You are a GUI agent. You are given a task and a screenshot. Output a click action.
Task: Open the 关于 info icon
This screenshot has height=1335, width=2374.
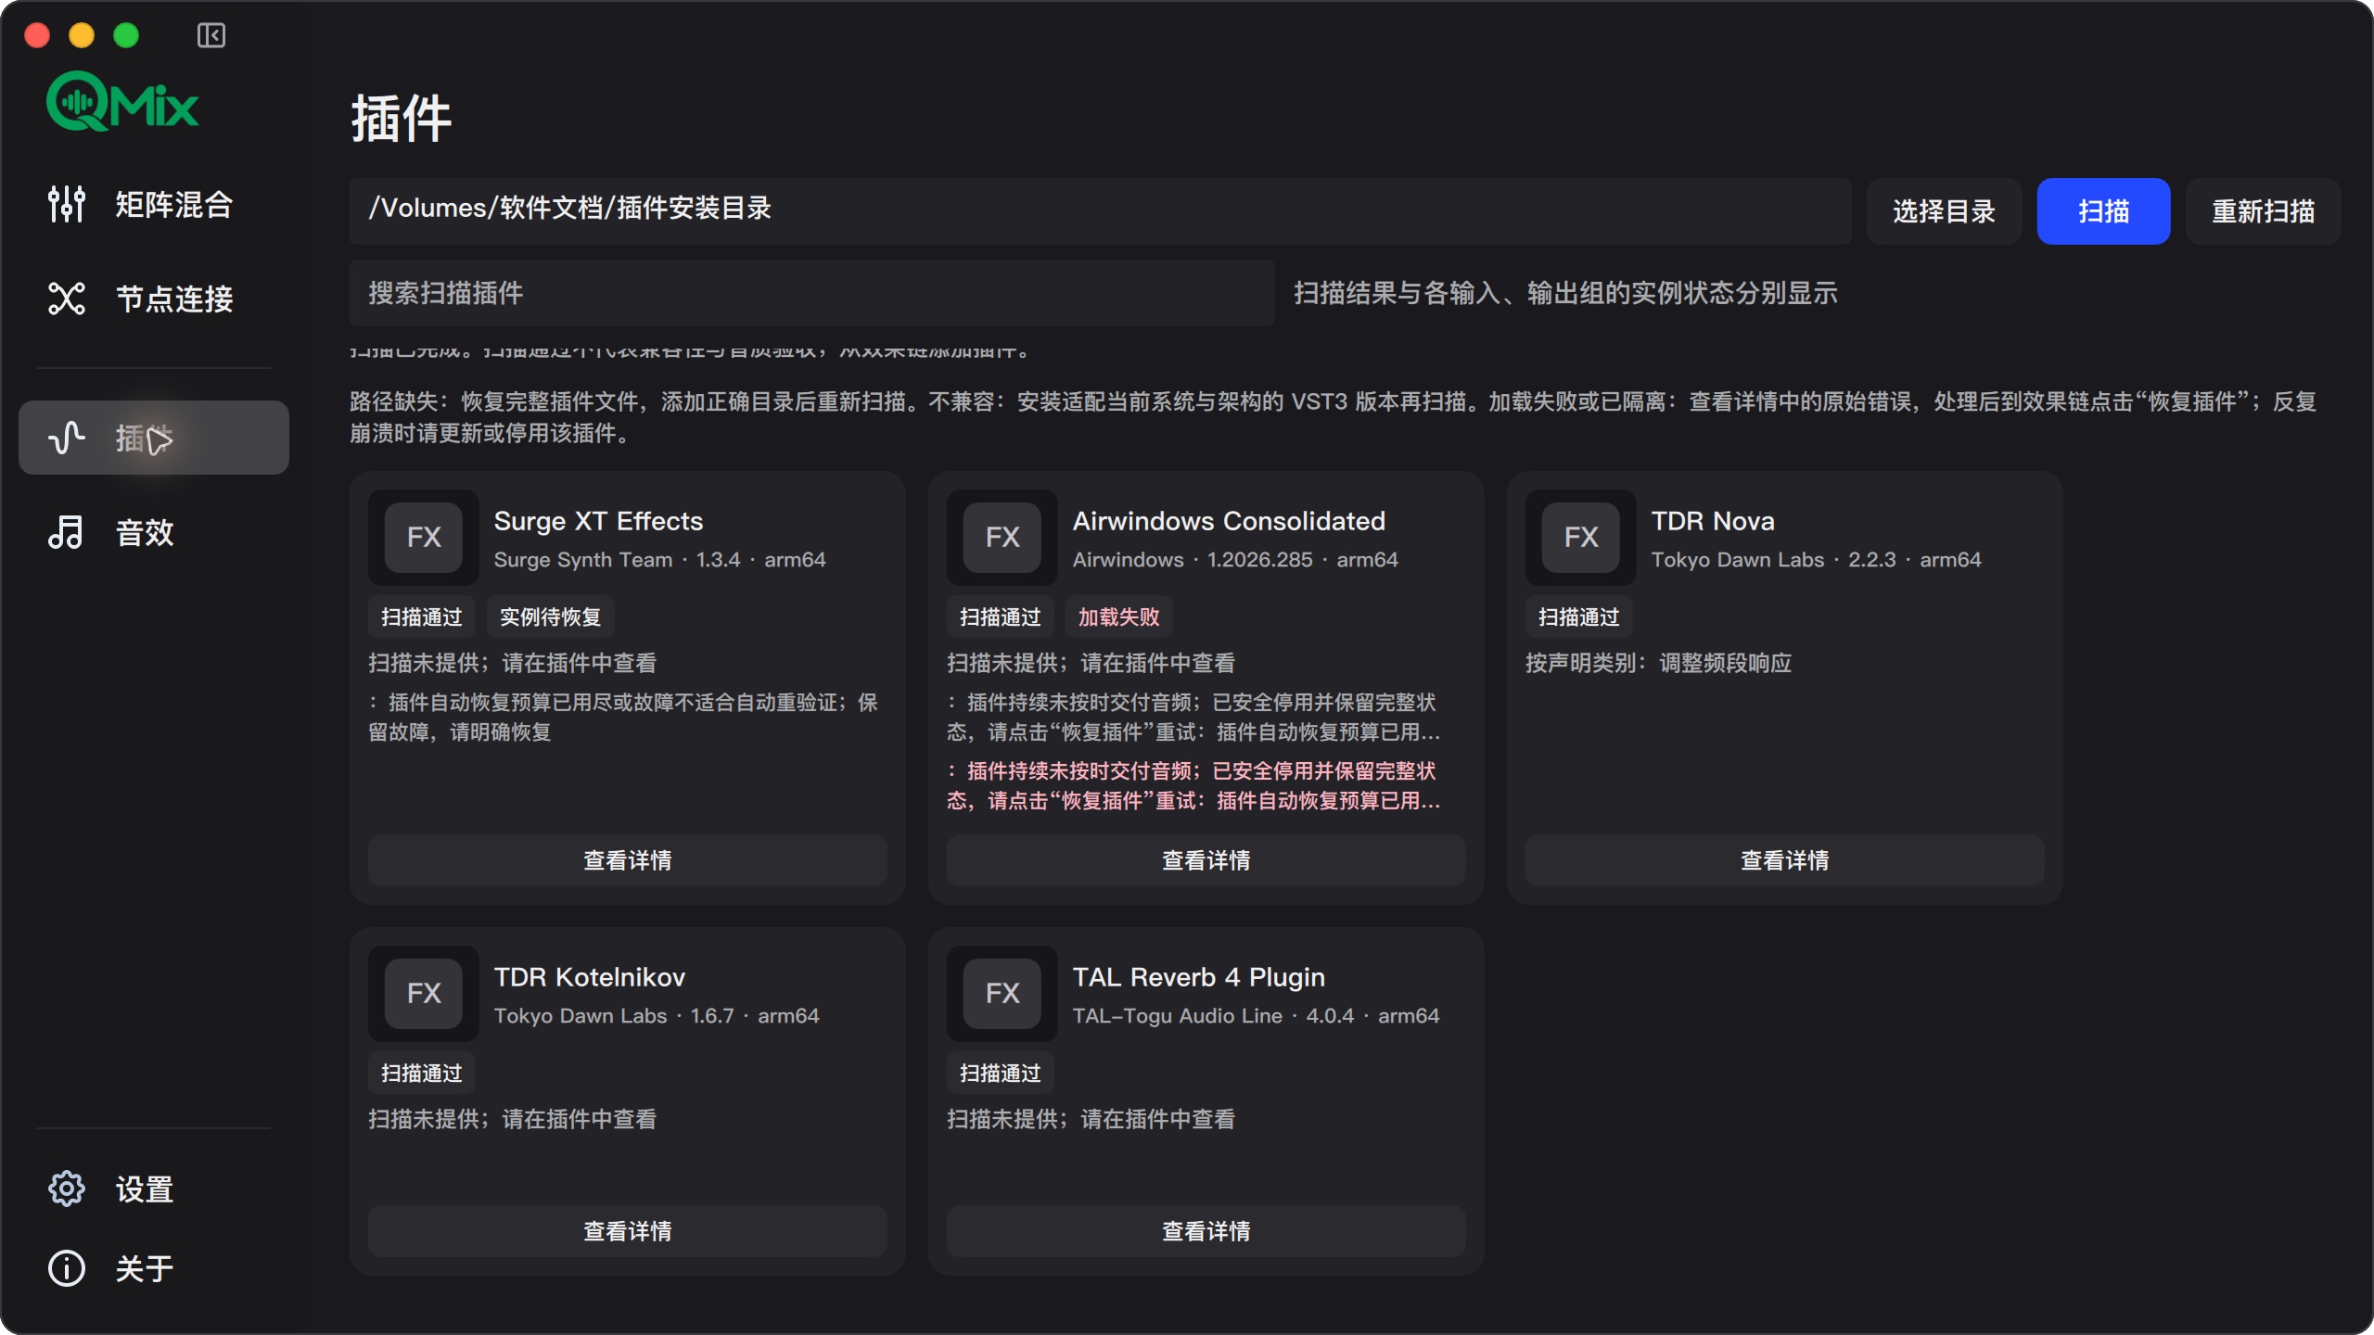pyautogui.click(x=67, y=1268)
